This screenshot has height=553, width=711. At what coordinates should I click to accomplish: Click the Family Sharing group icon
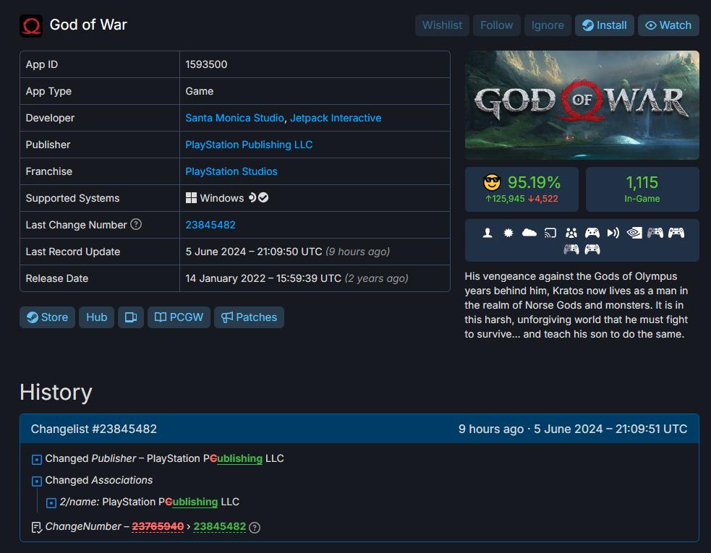(x=571, y=233)
